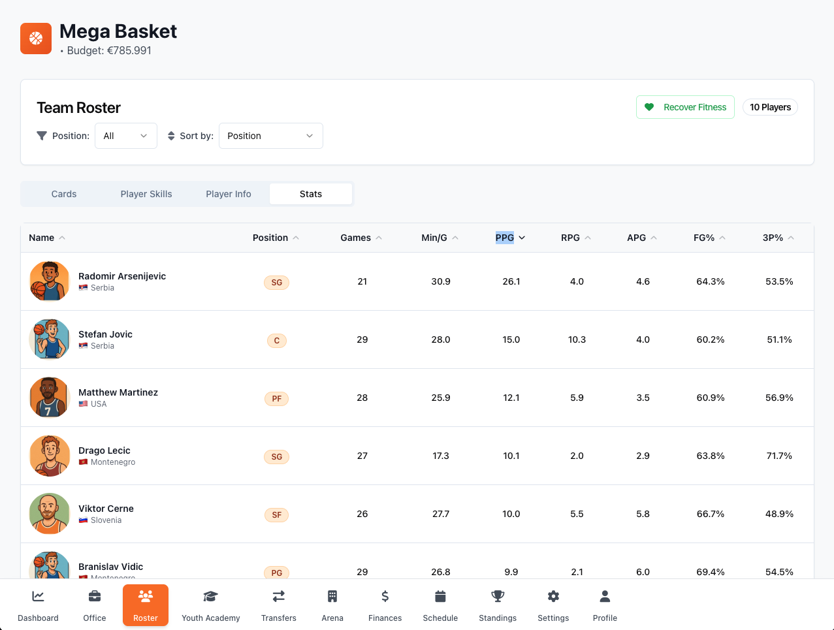Screen dimensions: 834x630
Task: Click Viktor Cerne's SF position badge
Action: (x=277, y=515)
